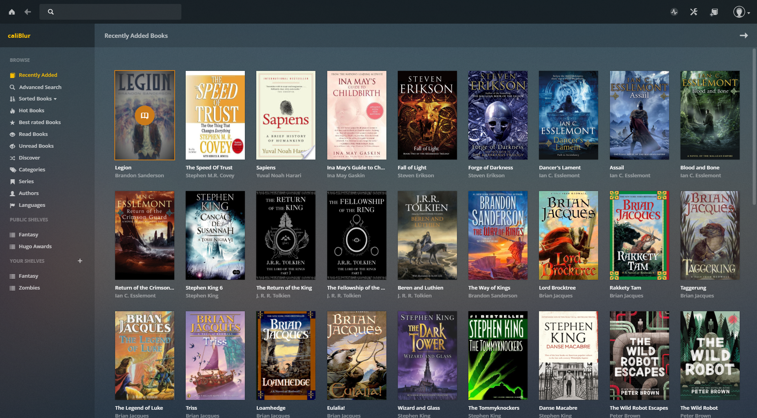Open the Beren and Luthien cover
757x418 pixels.
coord(427,235)
